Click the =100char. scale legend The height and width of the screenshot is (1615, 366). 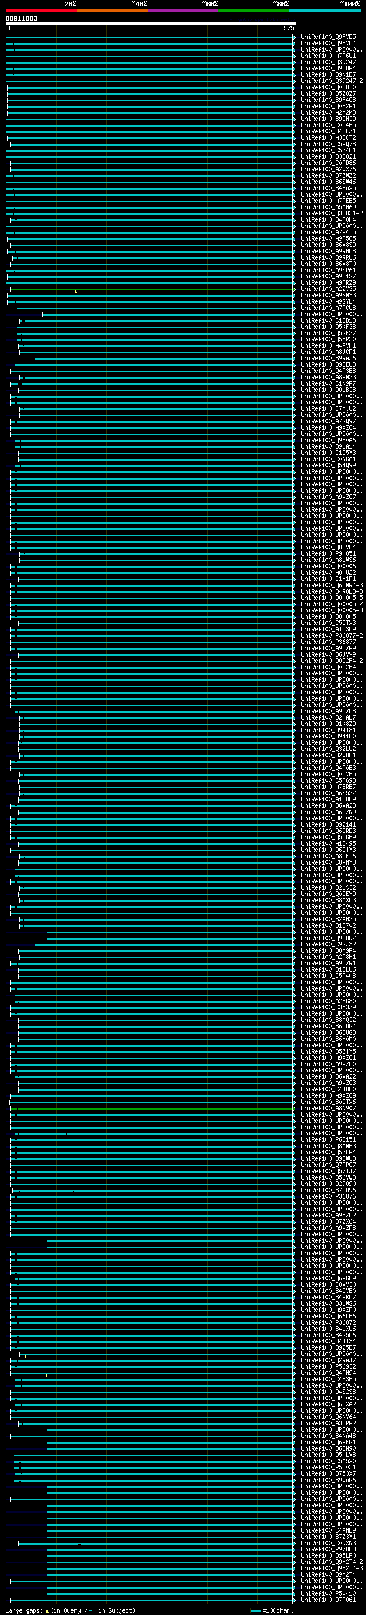pos(272,1610)
